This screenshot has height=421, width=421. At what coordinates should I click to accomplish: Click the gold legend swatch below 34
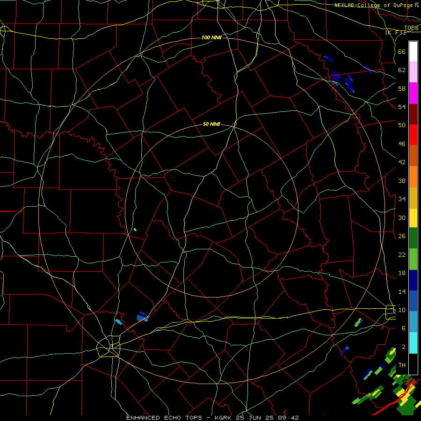point(413,197)
